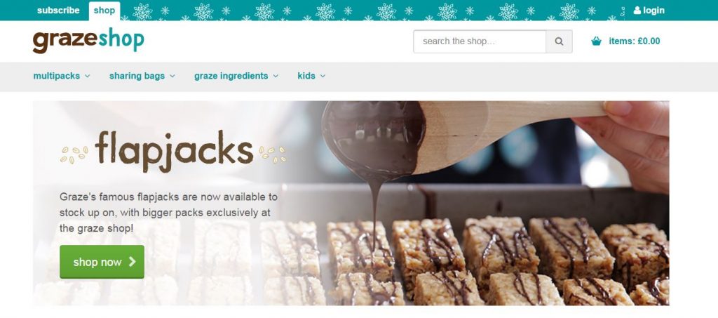Click the flapjacks description text
Screen dimensions: 718x318
click(x=168, y=213)
